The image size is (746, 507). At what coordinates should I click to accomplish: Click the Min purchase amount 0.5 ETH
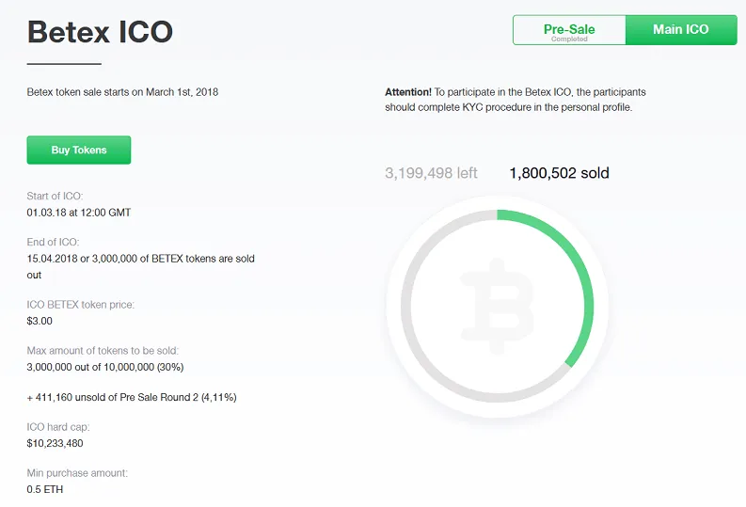coord(45,489)
